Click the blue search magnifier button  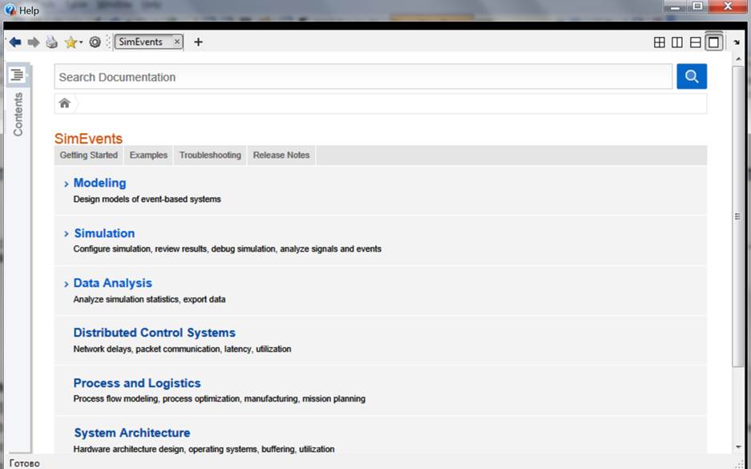[692, 76]
